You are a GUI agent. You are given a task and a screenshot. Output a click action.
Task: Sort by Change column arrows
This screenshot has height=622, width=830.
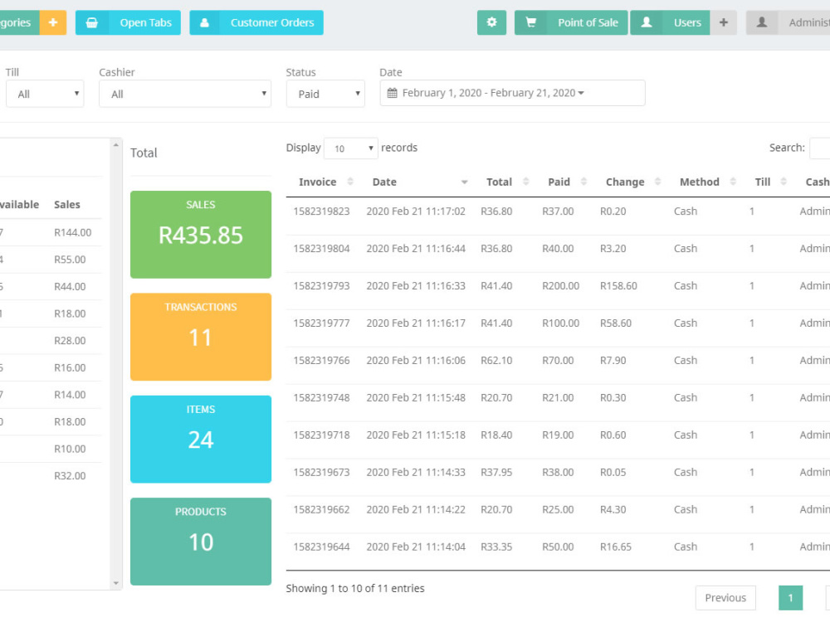tap(658, 182)
